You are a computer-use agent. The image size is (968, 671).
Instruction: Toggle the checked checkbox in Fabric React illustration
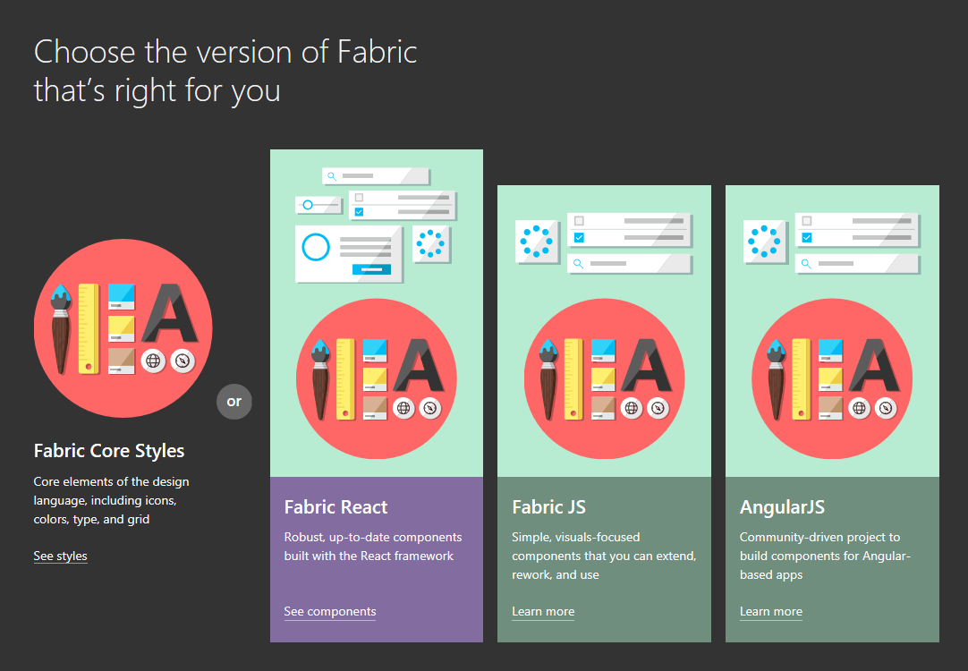coord(359,212)
